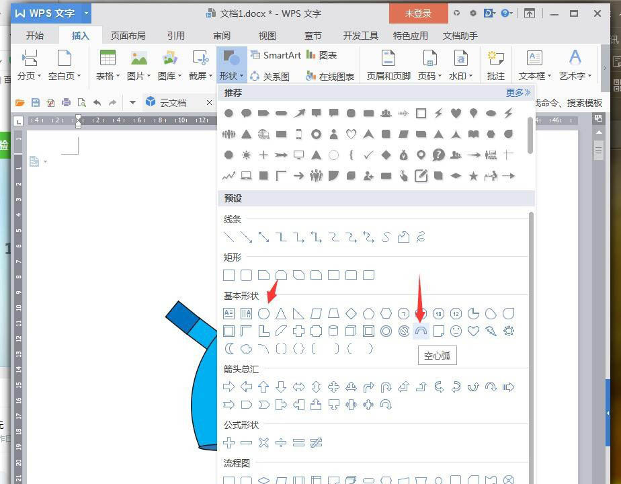Select the multiply formula shape
The image size is (621, 484).
click(x=263, y=442)
